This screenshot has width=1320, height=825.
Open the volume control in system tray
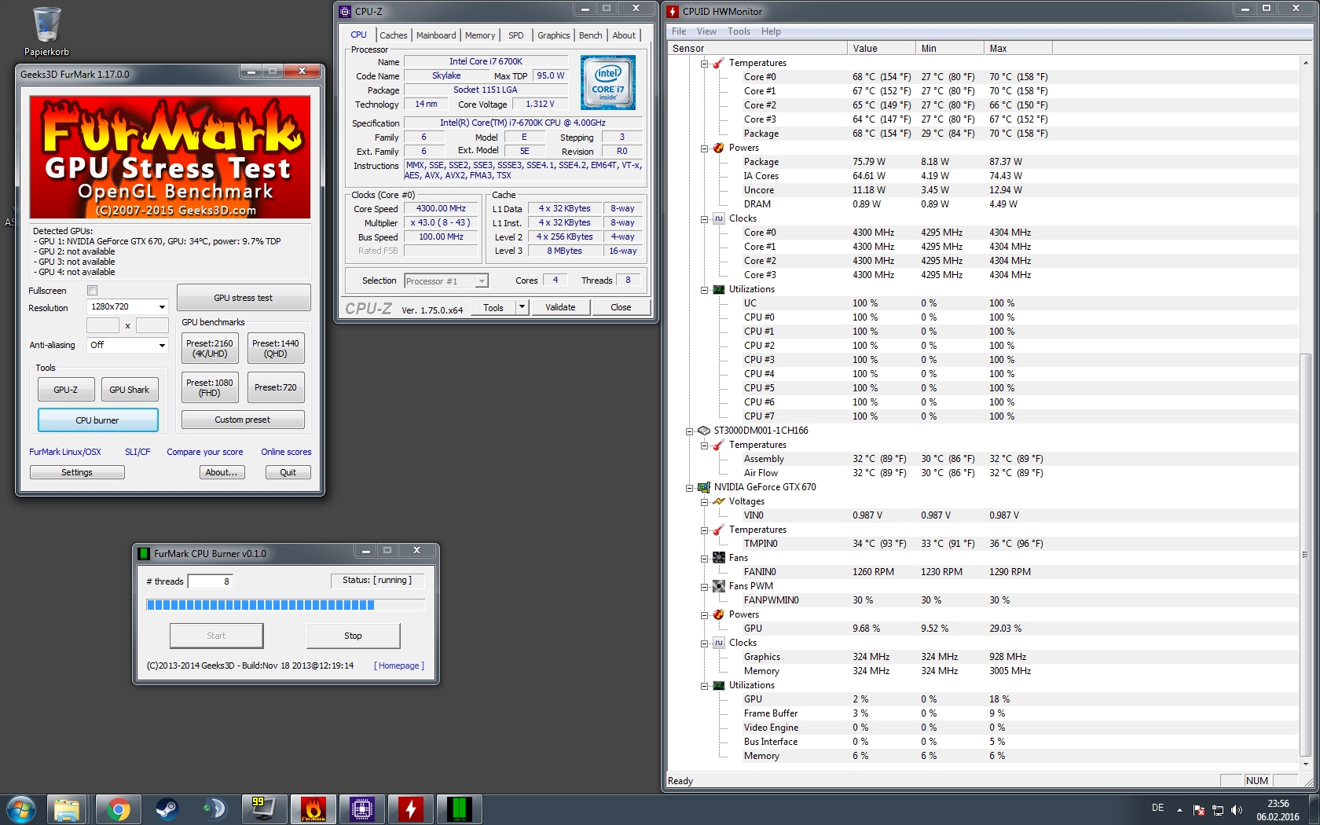1237,810
